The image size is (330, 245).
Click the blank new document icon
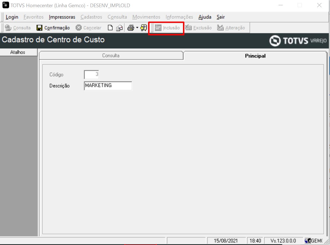110,28
